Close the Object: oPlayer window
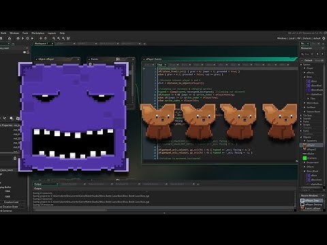 click(78, 59)
